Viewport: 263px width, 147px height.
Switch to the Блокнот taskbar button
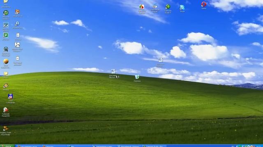click(129, 146)
